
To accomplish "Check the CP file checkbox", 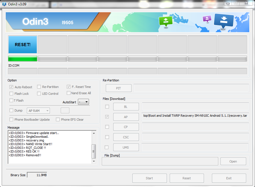I will pos(107,127).
